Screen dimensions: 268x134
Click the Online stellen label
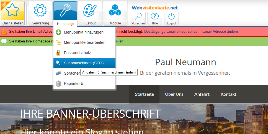pyautogui.click(x=13, y=23)
